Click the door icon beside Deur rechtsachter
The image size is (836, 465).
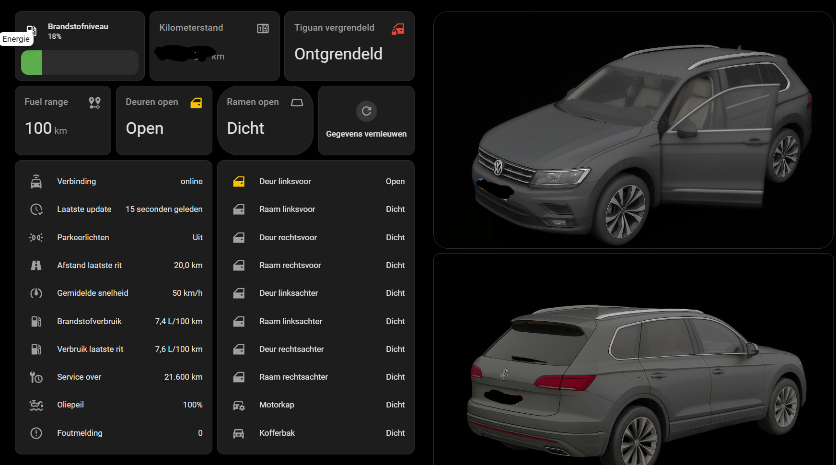[239, 349]
